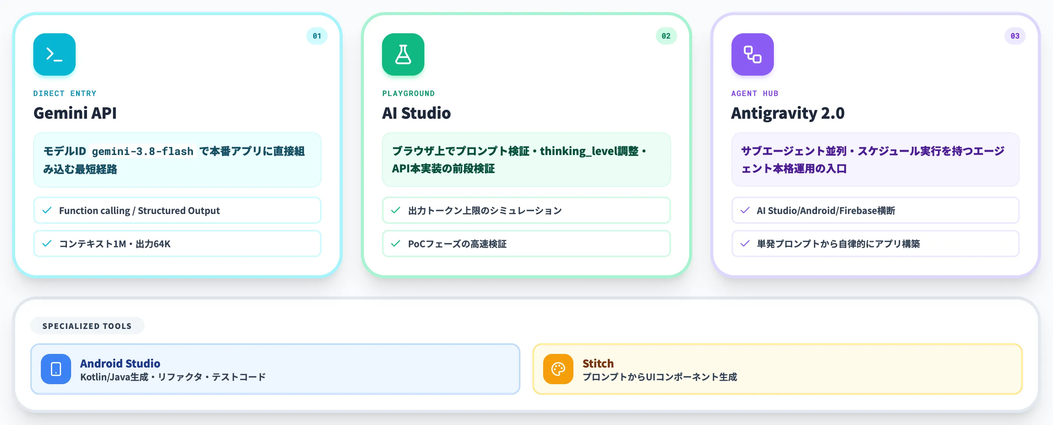Viewport: 1053px width, 425px height.
Task: Click the 'サブエージェント並列' description box
Action: point(875,160)
